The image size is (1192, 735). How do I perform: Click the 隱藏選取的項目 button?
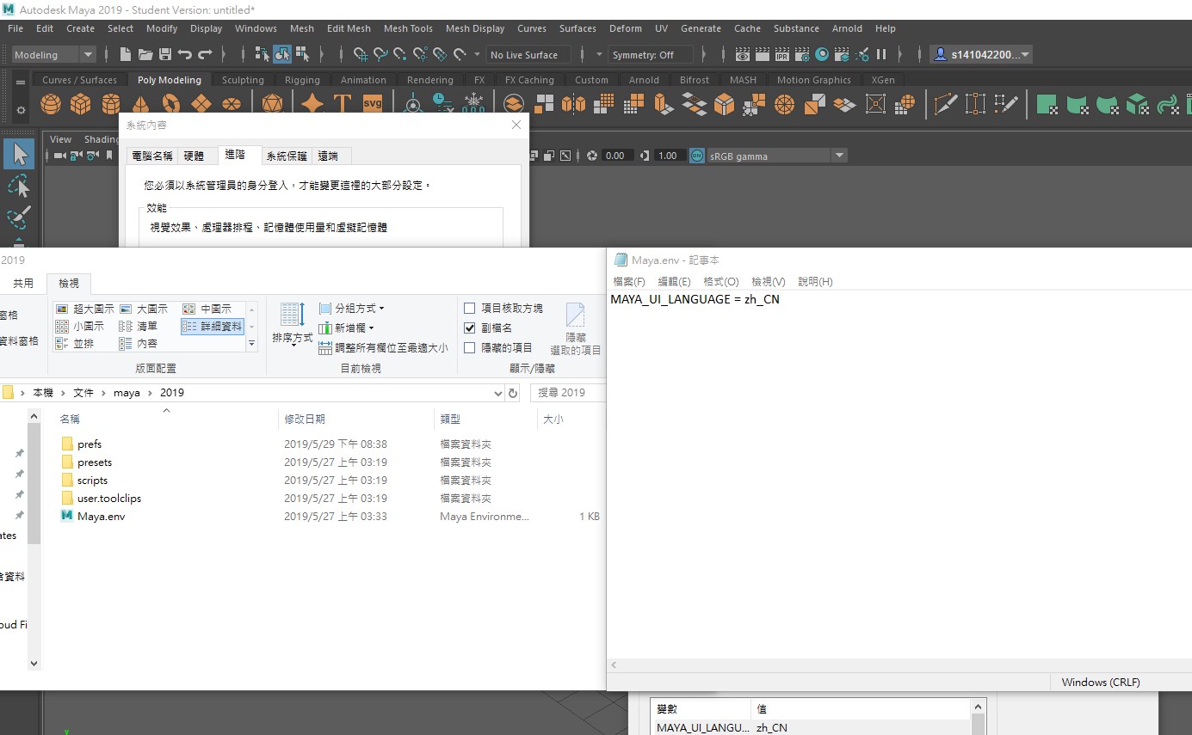(576, 328)
